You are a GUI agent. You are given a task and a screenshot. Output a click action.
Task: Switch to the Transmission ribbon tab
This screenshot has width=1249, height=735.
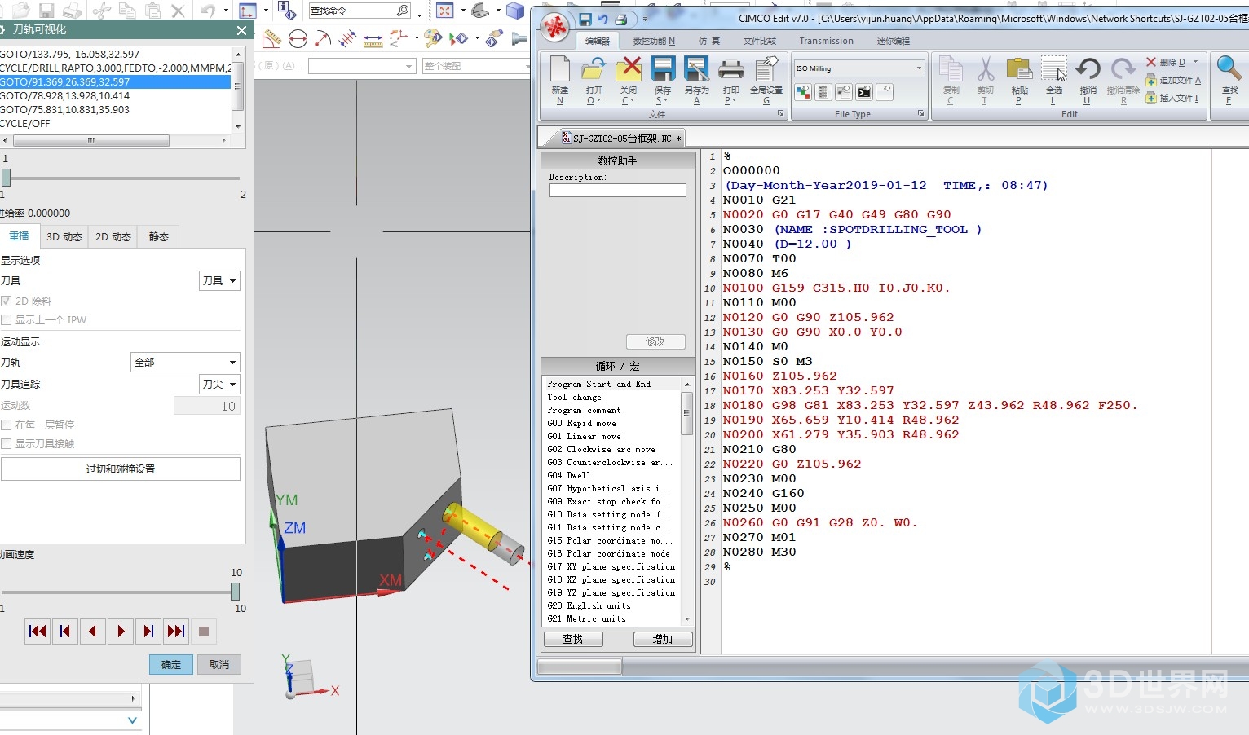826,41
